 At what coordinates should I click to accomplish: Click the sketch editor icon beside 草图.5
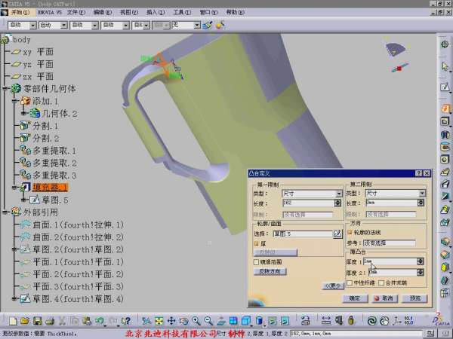click(x=337, y=234)
